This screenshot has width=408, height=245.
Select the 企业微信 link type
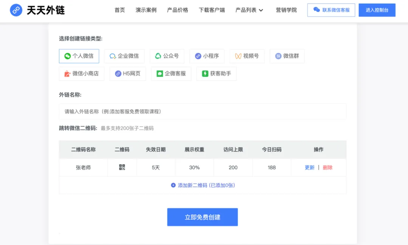click(124, 56)
